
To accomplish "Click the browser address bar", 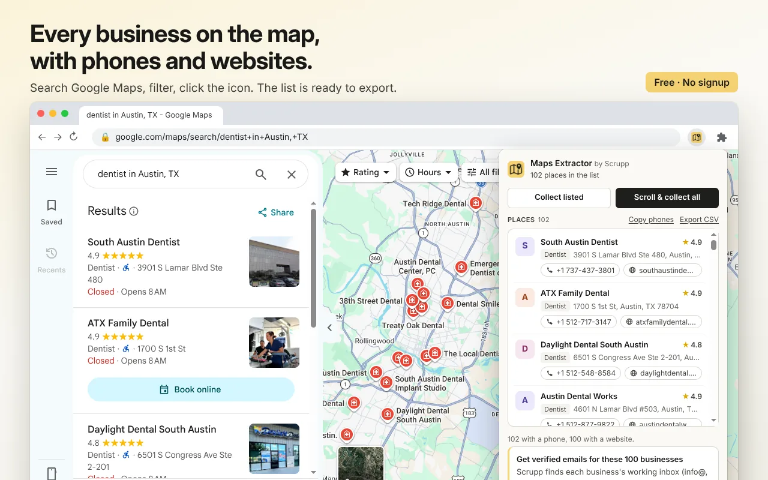I will 386,137.
